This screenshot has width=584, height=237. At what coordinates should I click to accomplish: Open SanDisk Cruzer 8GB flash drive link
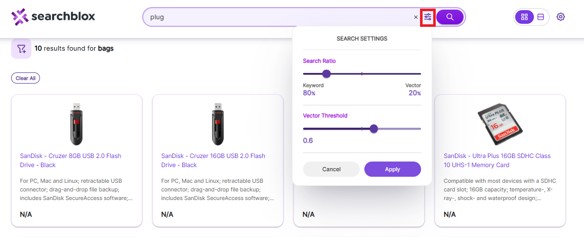point(70,160)
